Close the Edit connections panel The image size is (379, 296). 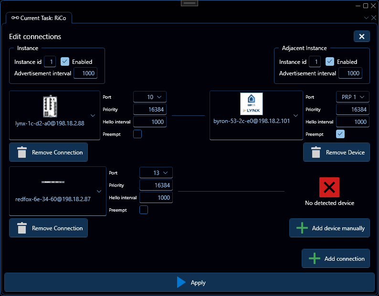click(x=362, y=36)
